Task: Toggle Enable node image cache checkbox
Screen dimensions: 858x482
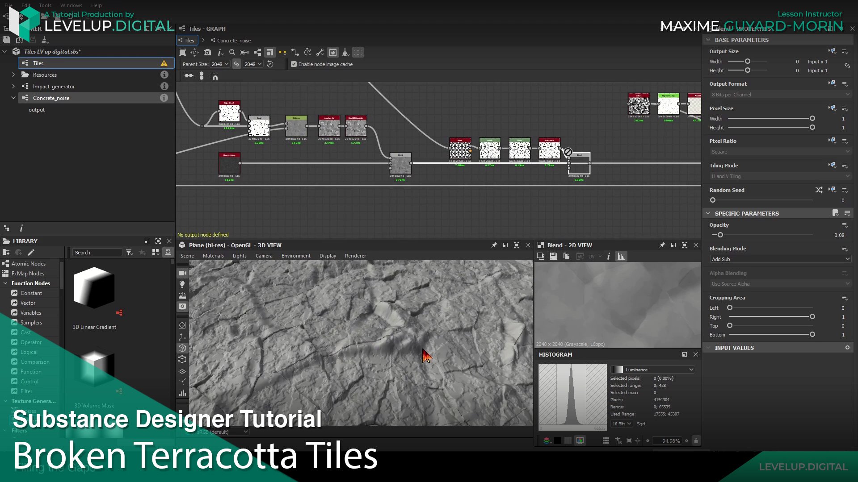Action: [294, 64]
